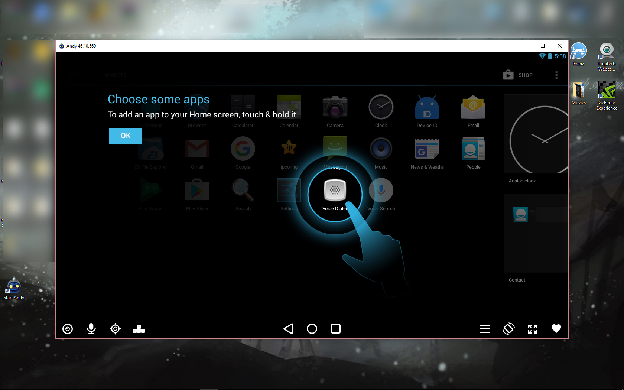Open the three-dot overflow menu

(556, 75)
